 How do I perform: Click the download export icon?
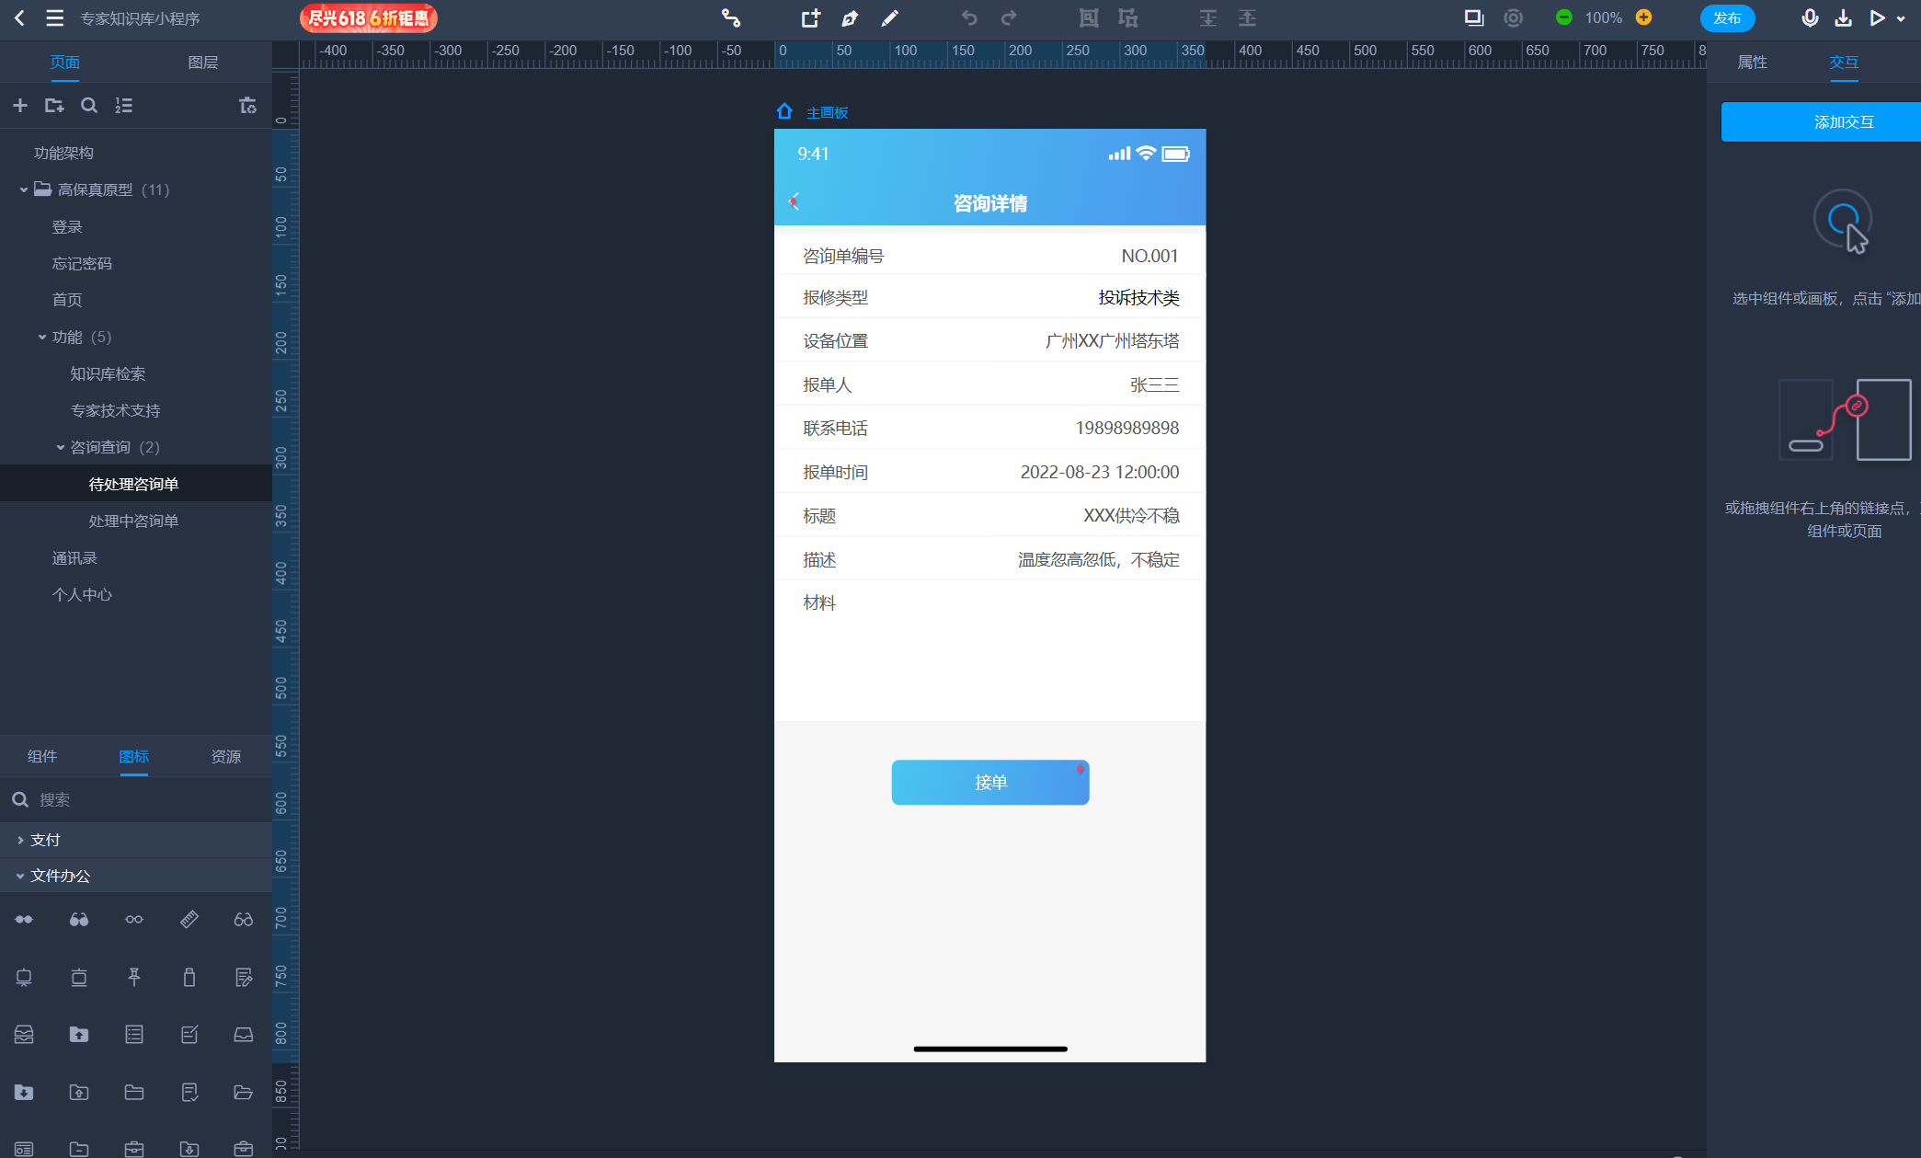1843,17
